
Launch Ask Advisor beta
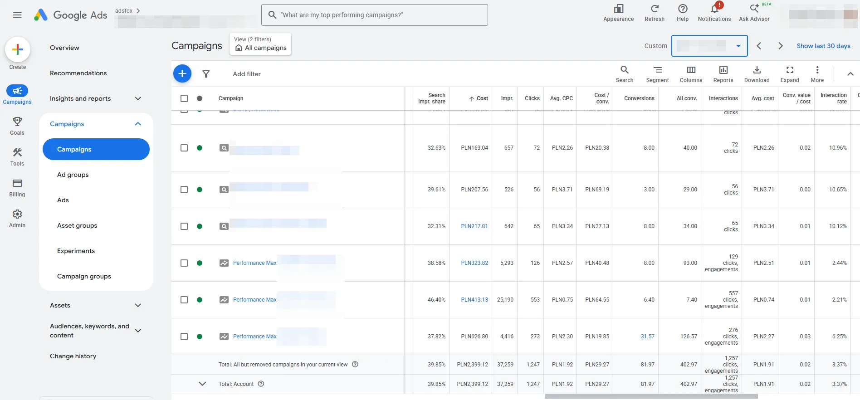click(x=754, y=13)
